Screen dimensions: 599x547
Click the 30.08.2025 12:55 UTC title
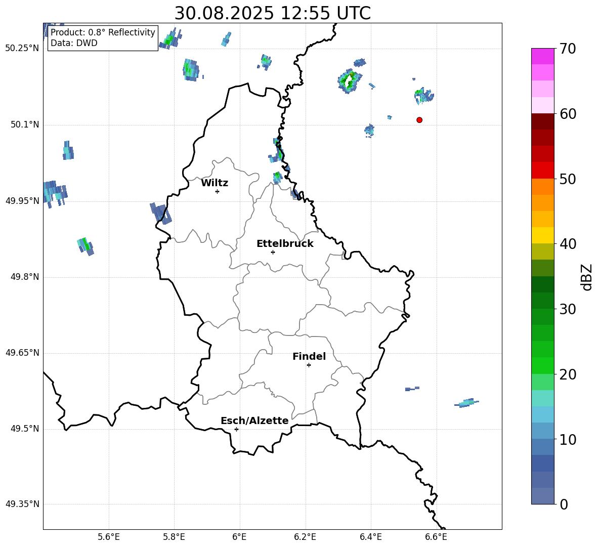click(272, 13)
